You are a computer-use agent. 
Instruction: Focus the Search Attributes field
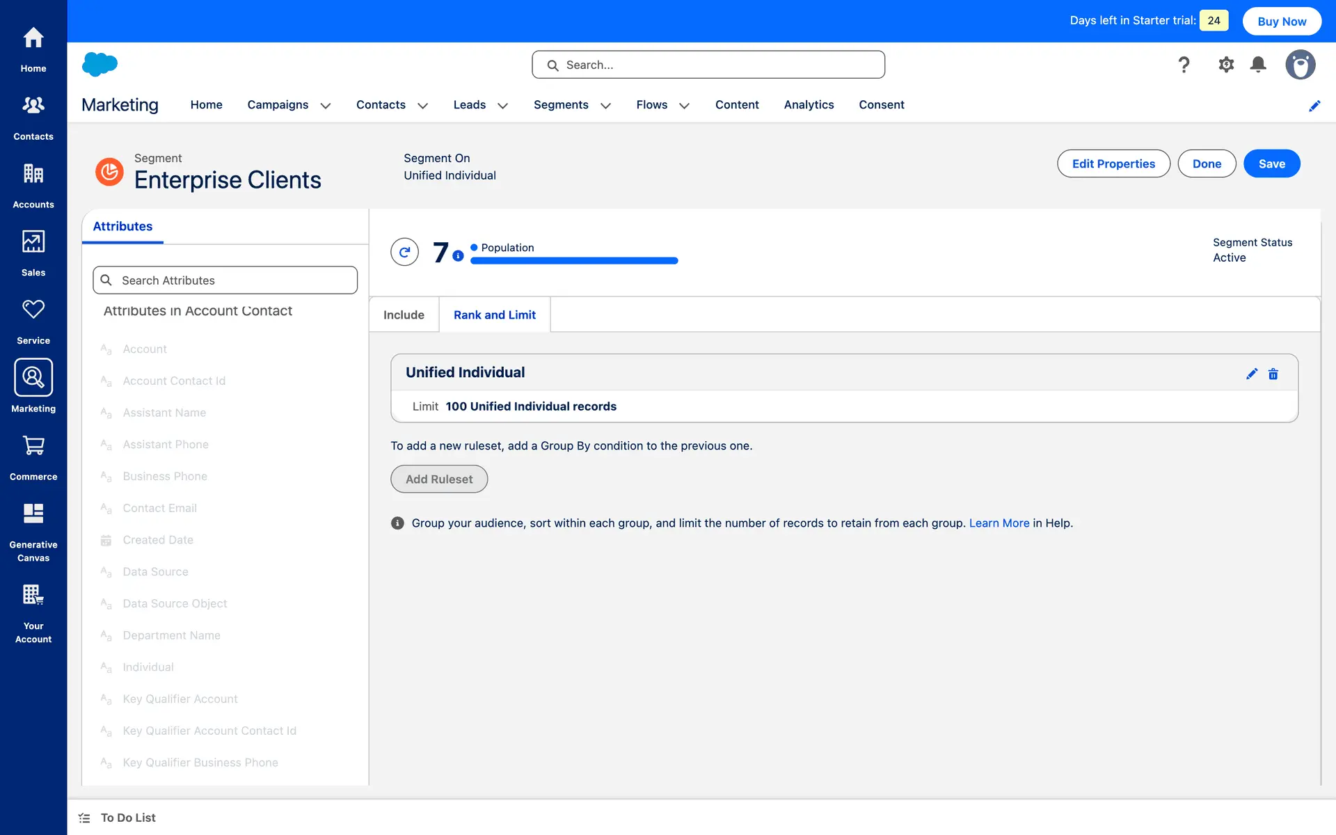coord(225,280)
